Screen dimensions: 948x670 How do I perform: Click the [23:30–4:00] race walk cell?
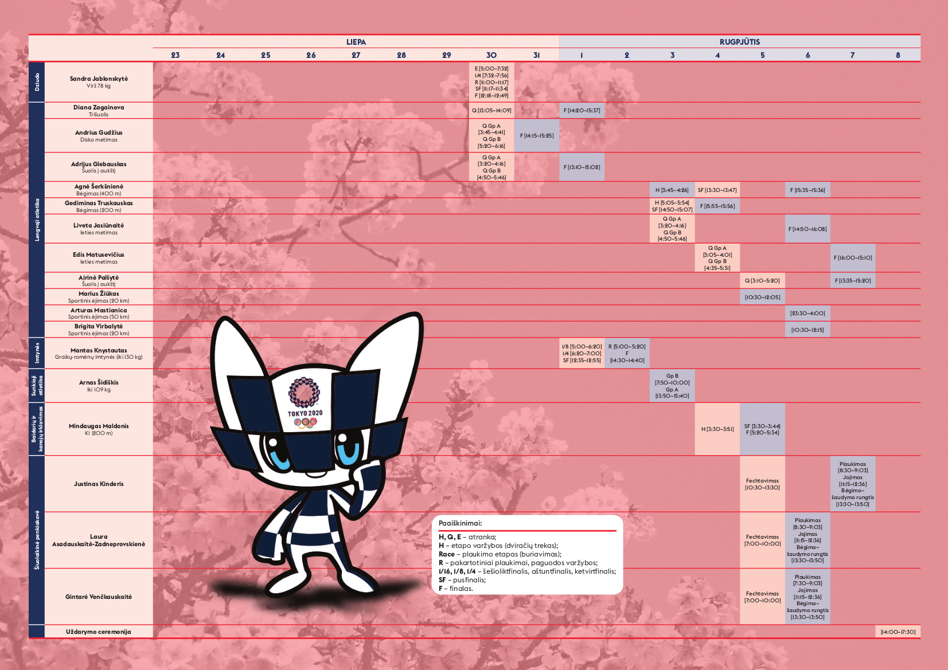click(807, 313)
